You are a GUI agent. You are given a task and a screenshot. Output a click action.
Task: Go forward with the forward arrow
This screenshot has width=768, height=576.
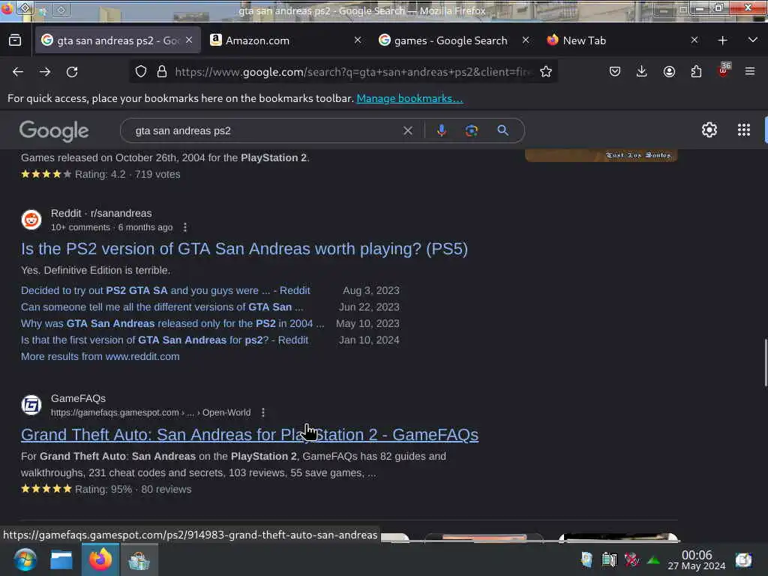click(x=45, y=72)
